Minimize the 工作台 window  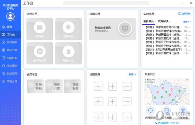tap(183, 3)
